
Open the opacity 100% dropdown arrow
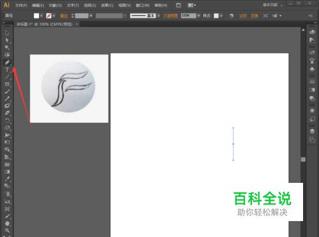point(198,16)
